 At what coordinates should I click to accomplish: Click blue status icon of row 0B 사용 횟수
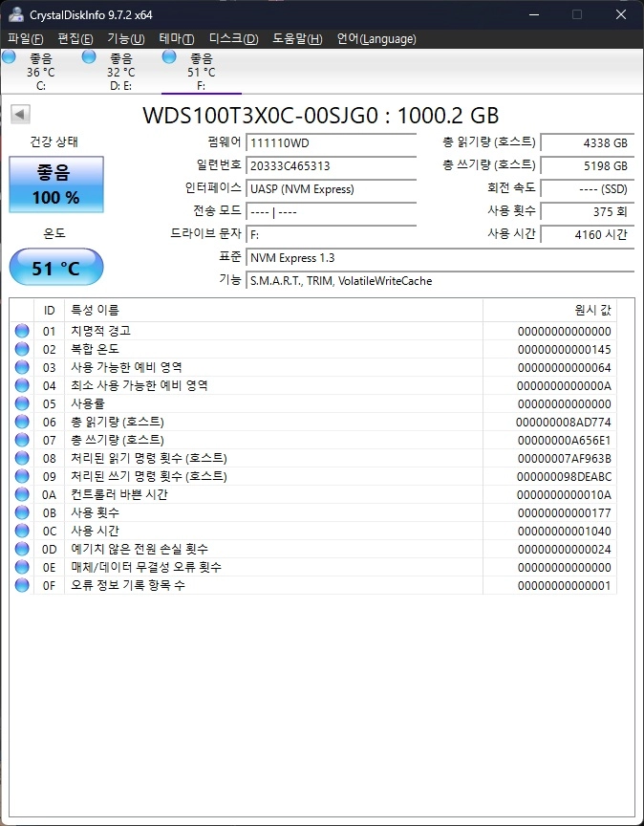tap(22, 512)
